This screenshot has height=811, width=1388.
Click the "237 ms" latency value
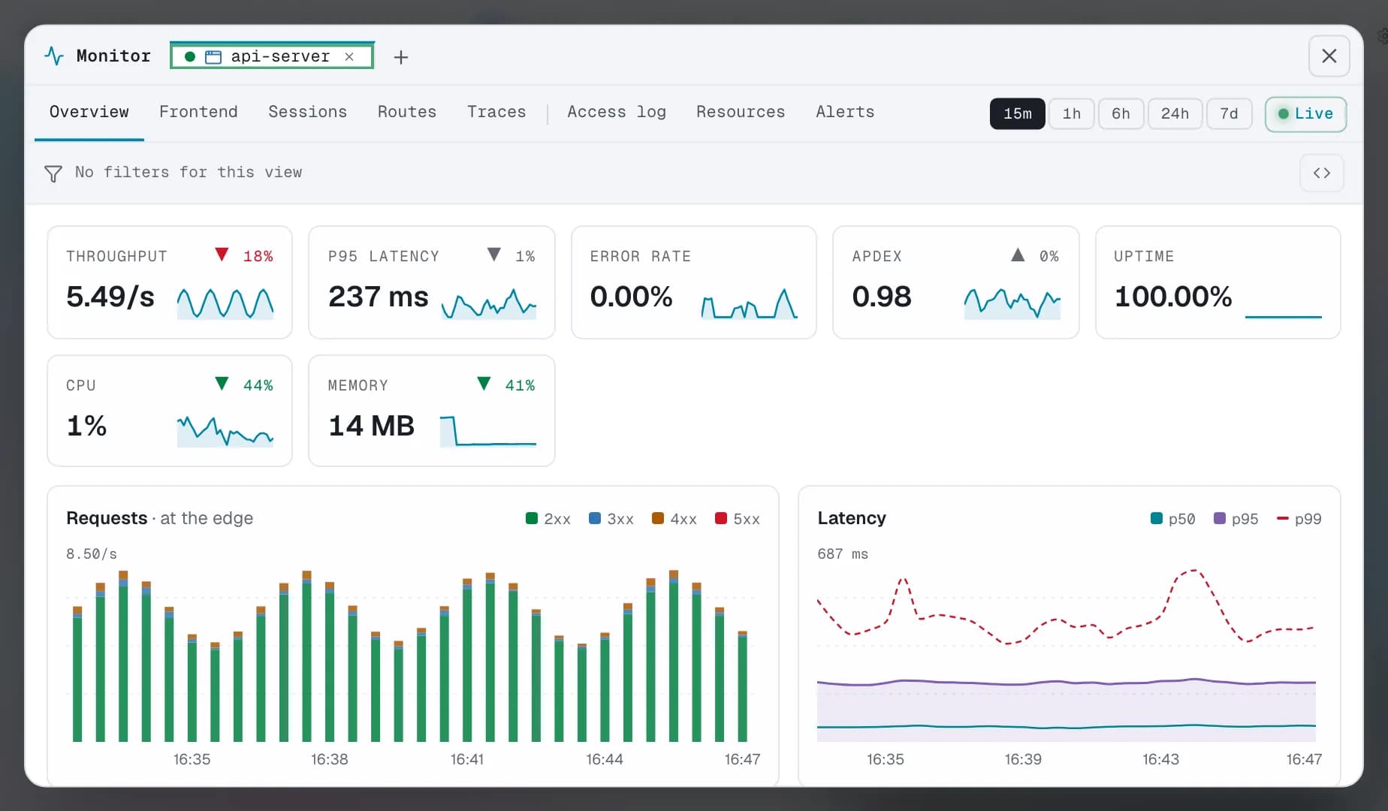tap(378, 297)
